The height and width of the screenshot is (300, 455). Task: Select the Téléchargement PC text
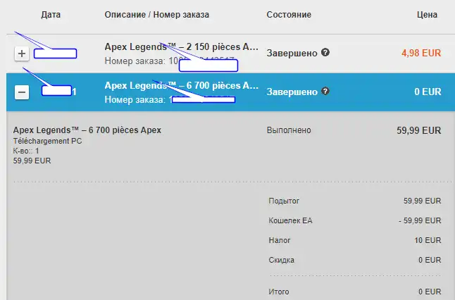[x=48, y=141]
